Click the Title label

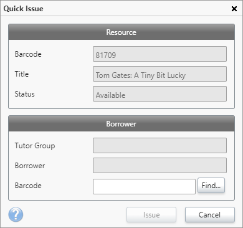pos(22,74)
